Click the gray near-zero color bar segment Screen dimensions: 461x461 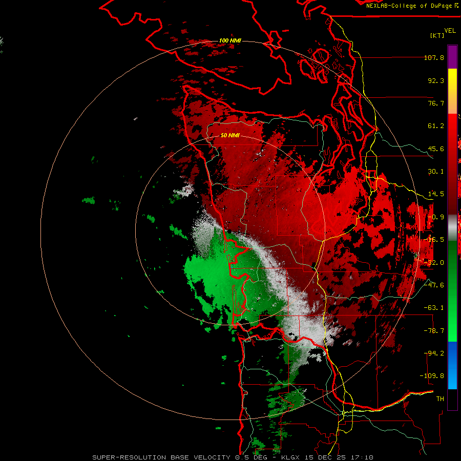point(452,228)
